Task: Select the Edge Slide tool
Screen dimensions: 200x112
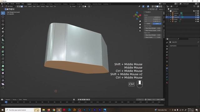Action: [3, 77]
